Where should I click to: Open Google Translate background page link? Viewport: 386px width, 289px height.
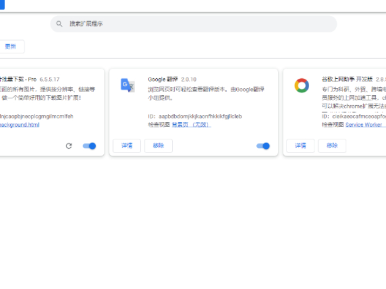click(191, 125)
